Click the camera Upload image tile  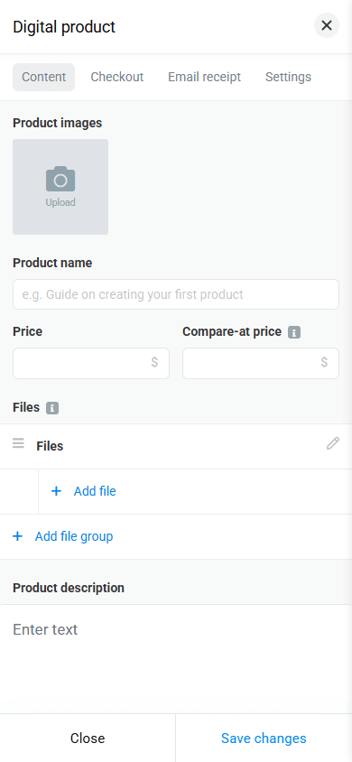[x=60, y=187]
